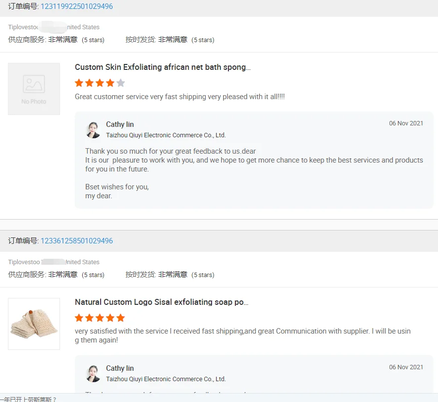Click the 06 Nov 2021 date on the bath sponge reply
The image size is (438, 402).
[x=406, y=123]
